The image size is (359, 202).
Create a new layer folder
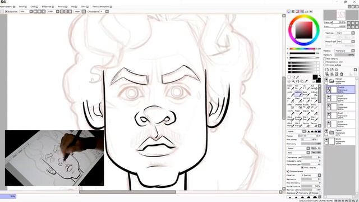(337, 70)
